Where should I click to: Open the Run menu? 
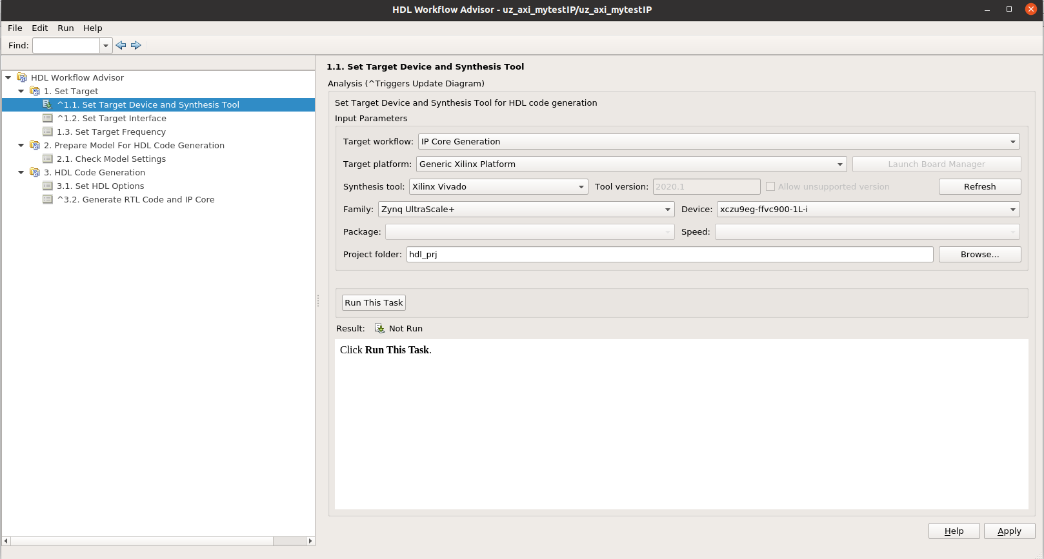(x=66, y=28)
